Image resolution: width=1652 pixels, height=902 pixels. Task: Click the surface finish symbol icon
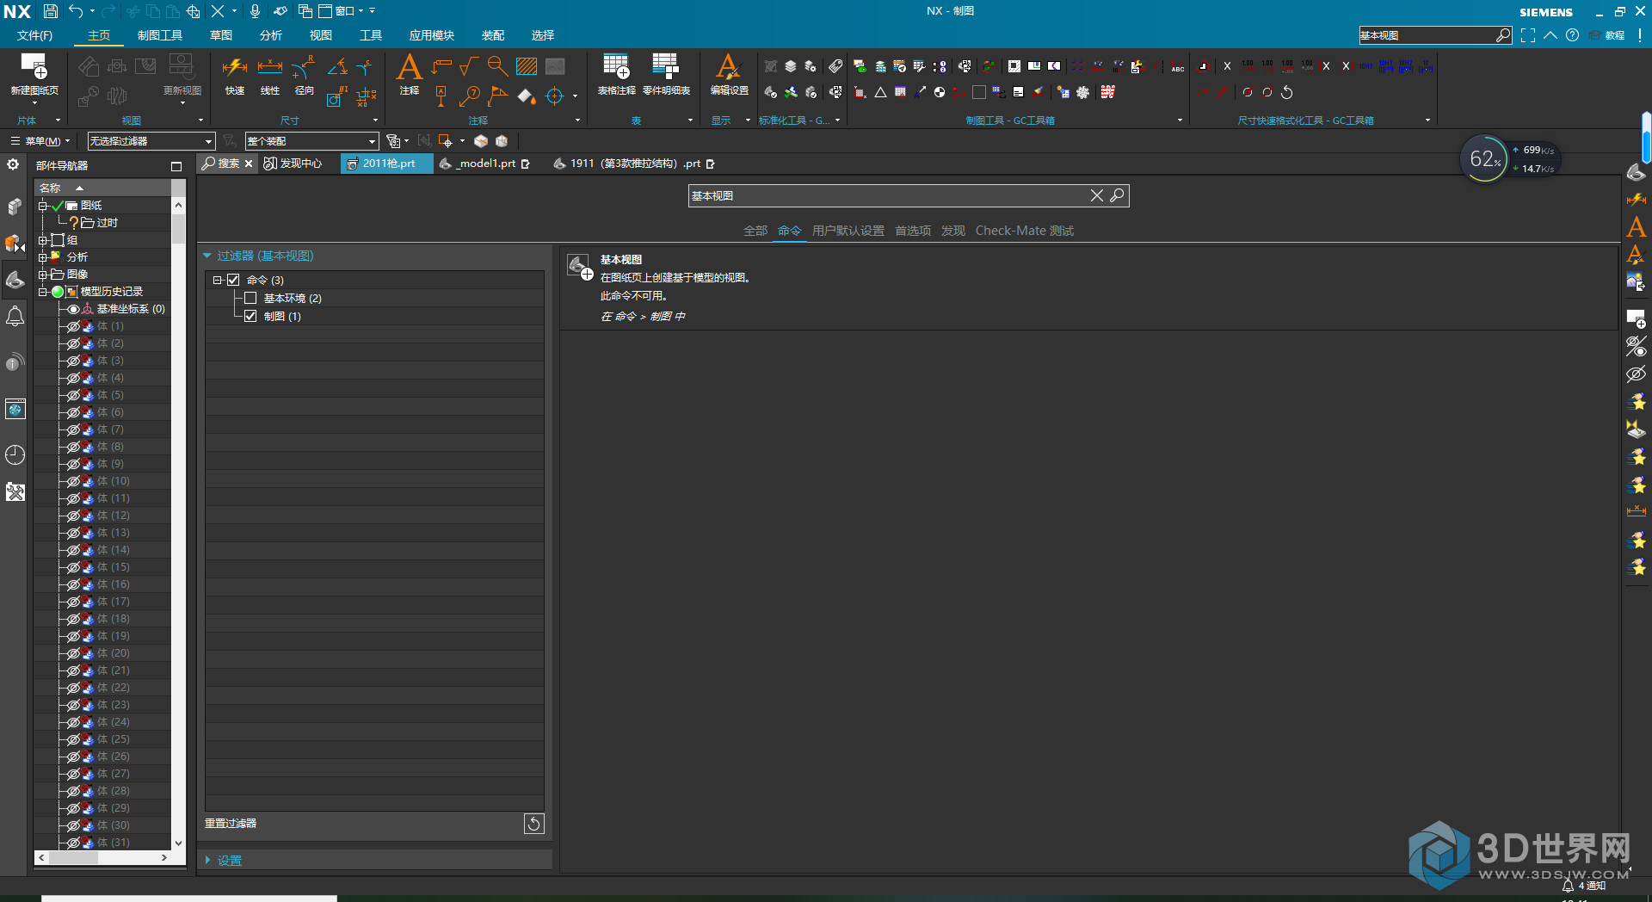point(470,66)
